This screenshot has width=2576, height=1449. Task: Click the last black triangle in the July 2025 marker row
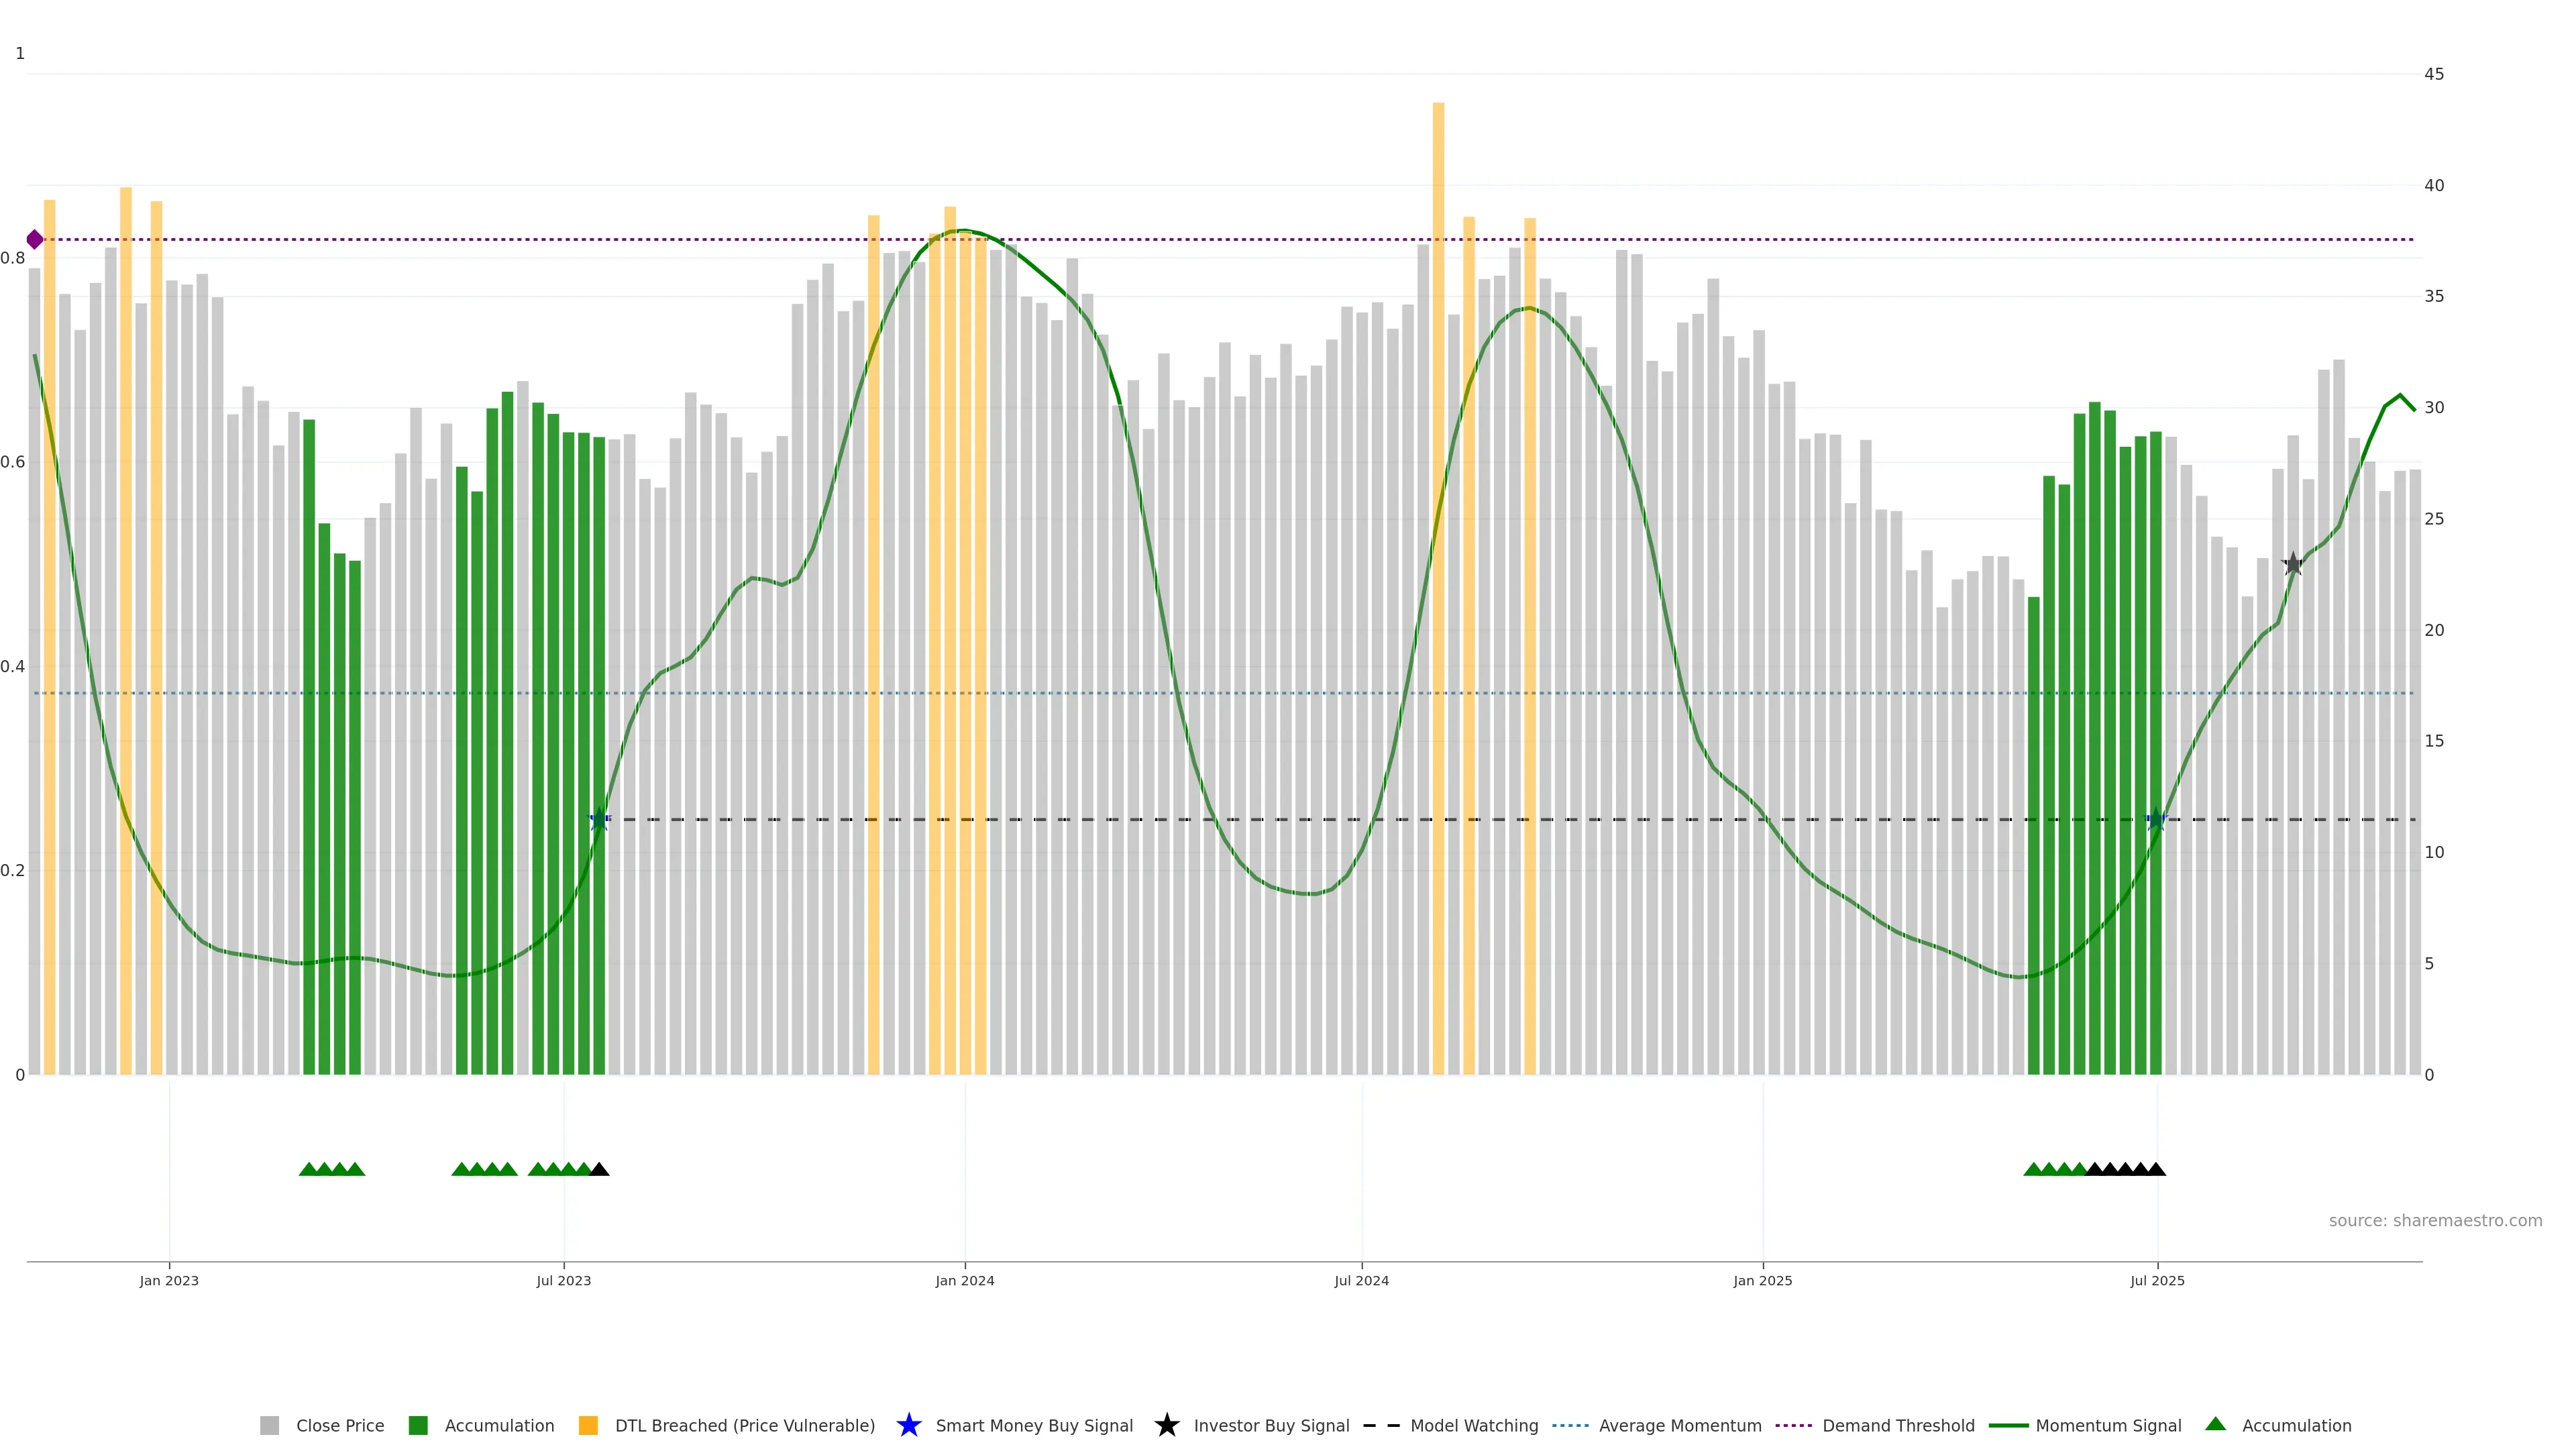(x=2156, y=1169)
